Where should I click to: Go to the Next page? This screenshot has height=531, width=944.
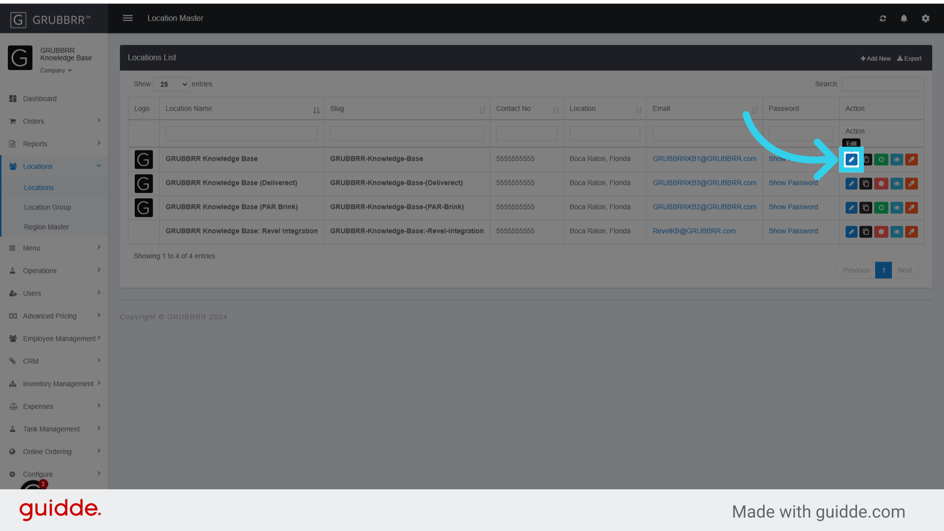[905, 270]
